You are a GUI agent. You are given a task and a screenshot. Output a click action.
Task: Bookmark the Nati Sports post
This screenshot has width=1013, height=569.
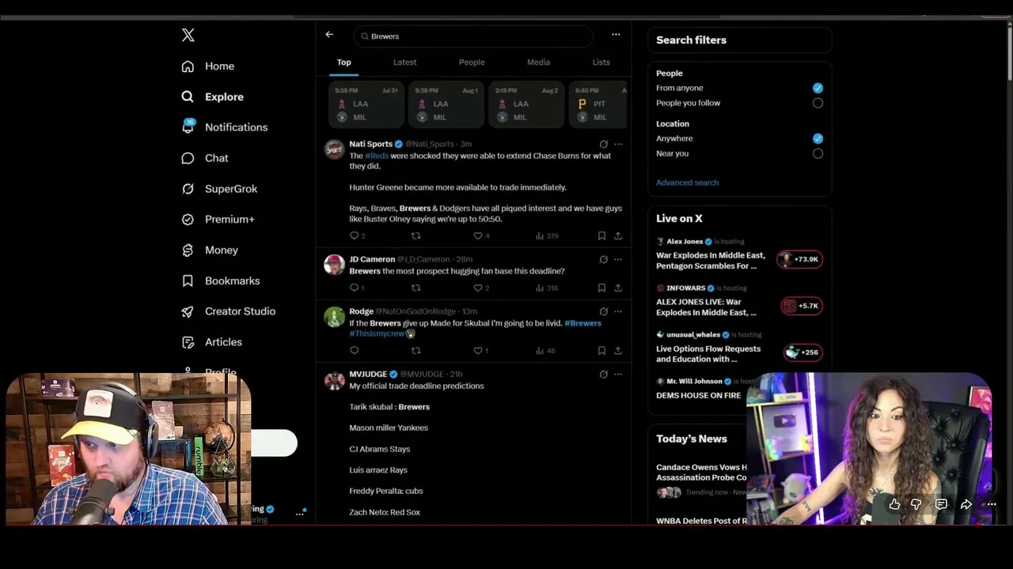(601, 236)
